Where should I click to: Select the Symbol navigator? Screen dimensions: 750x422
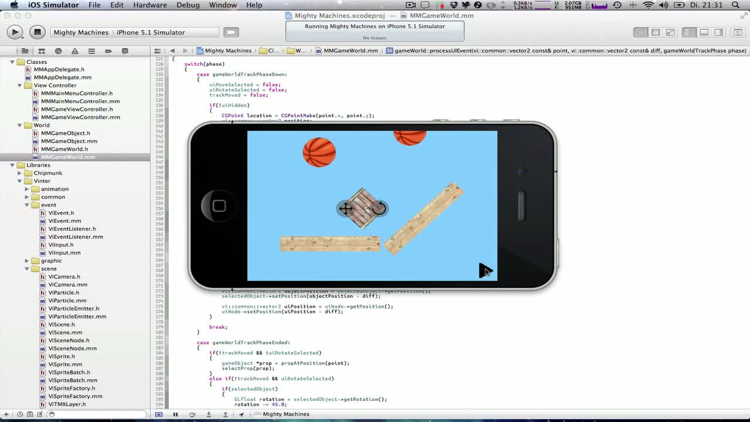pyautogui.click(x=41, y=50)
